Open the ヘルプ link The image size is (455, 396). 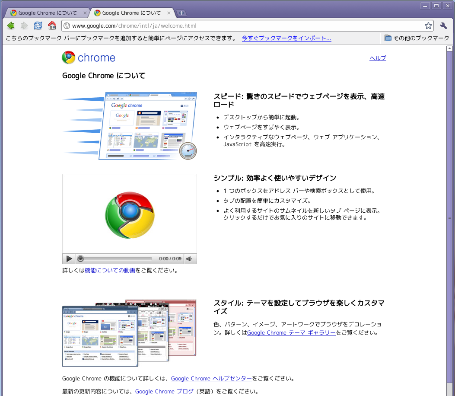pyautogui.click(x=378, y=58)
